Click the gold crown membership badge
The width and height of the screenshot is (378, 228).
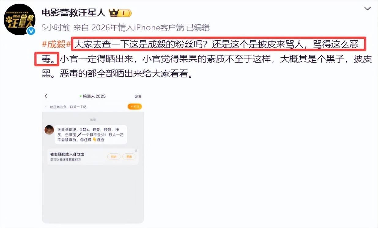click(120, 13)
